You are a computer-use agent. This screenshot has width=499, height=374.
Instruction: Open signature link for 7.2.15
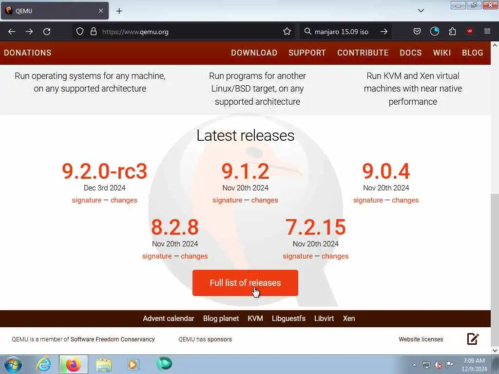tap(298, 256)
